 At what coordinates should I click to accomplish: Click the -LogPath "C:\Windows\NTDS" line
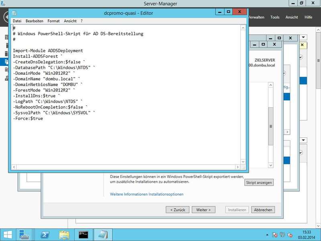pyautogui.click(x=48, y=102)
